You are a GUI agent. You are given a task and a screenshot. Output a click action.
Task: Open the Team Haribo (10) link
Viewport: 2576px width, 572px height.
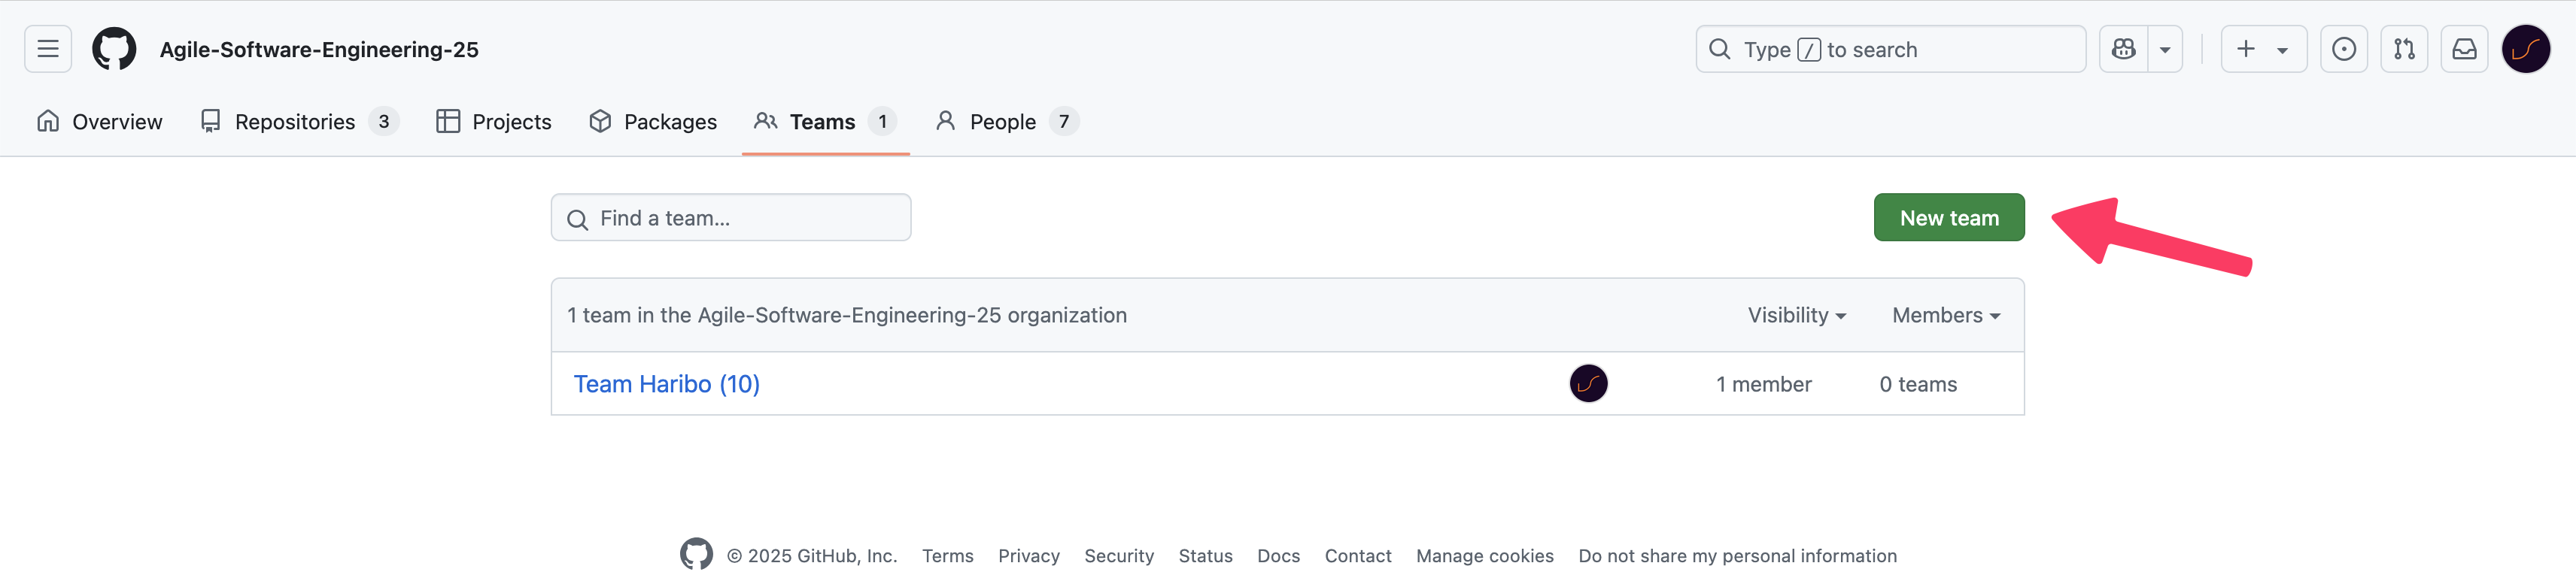(667, 384)
